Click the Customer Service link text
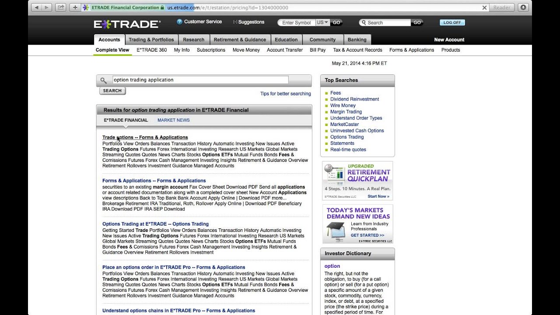 pos(203,22)
